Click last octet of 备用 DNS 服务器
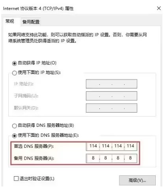The height and width of the screenshot is (192, 164). [x=130, y=158]
